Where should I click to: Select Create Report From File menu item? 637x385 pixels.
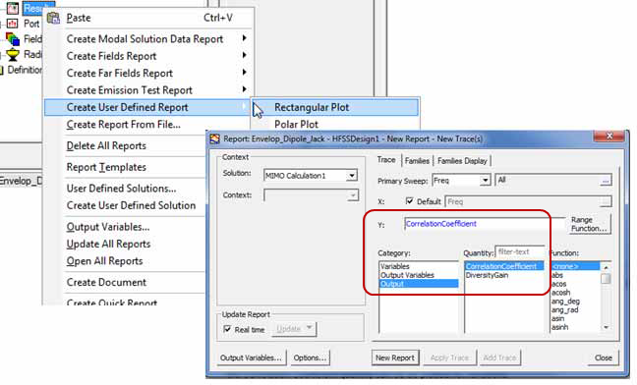pyautogui.click(x=124, y=125)
